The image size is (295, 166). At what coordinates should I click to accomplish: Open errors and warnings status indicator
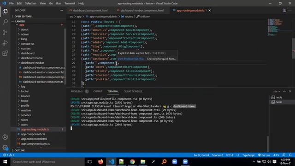click(9, 155)
